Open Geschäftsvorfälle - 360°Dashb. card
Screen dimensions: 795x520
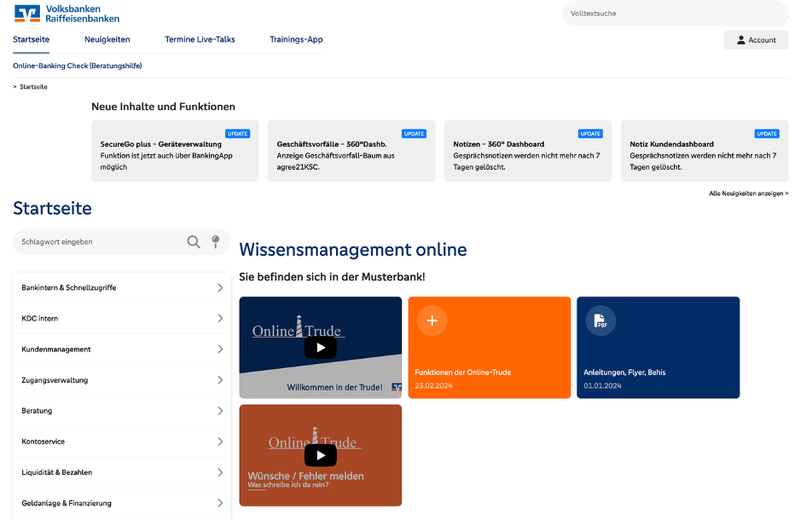point(351,151)
